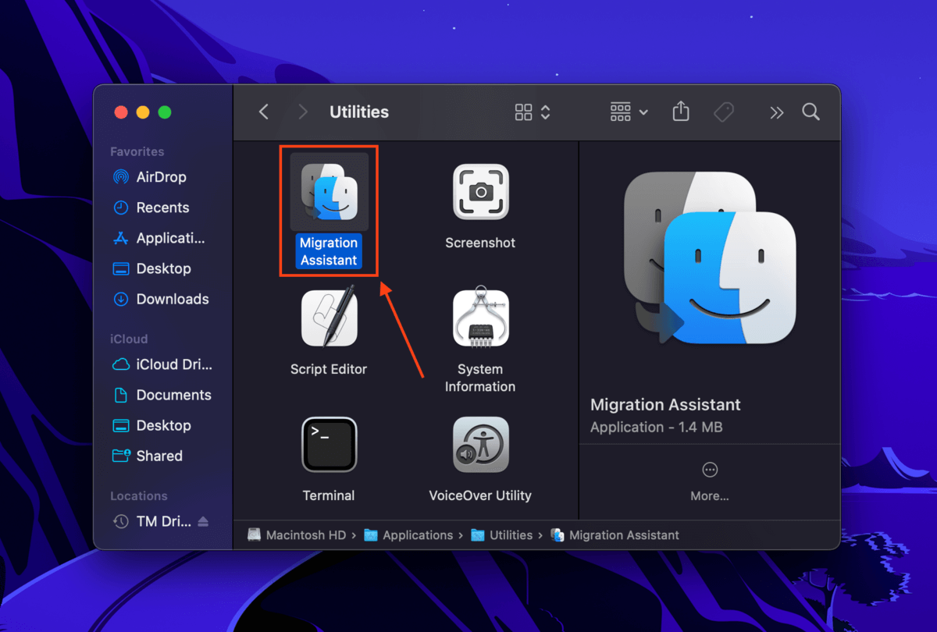Open Downloads in the sidebar
This screenshot has height=632, width=937.
[160, 299]
